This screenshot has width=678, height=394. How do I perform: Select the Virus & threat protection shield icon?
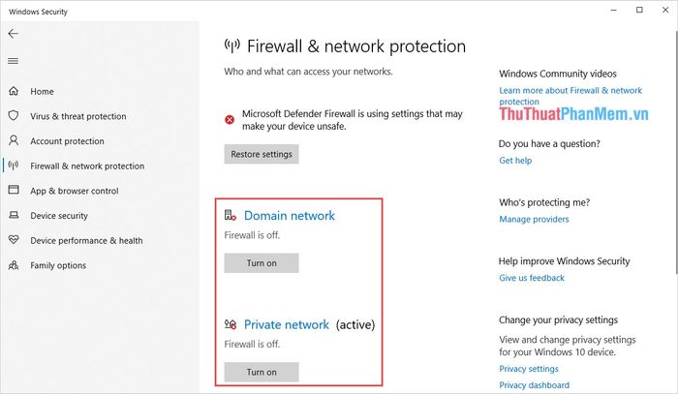tap(14, 116)
